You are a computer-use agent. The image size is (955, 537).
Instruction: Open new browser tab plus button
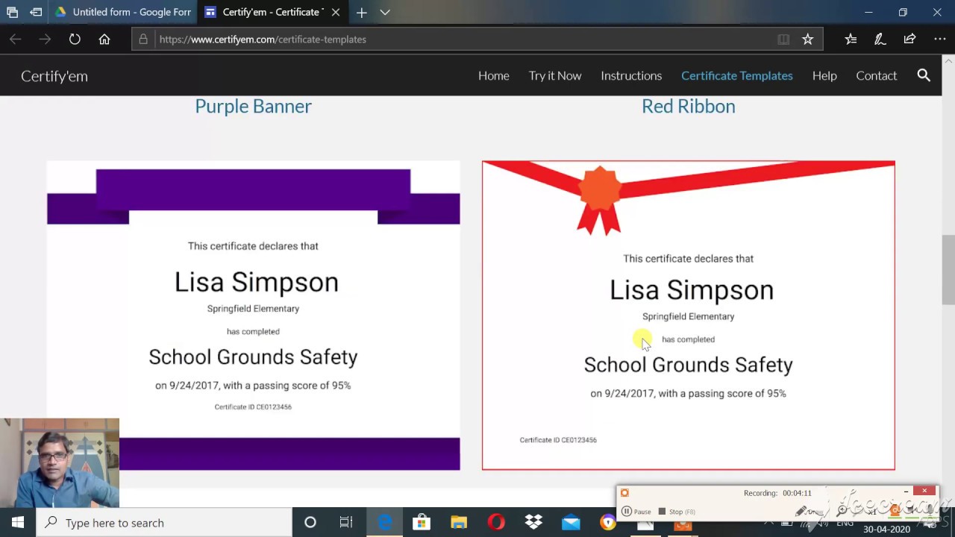361,13
